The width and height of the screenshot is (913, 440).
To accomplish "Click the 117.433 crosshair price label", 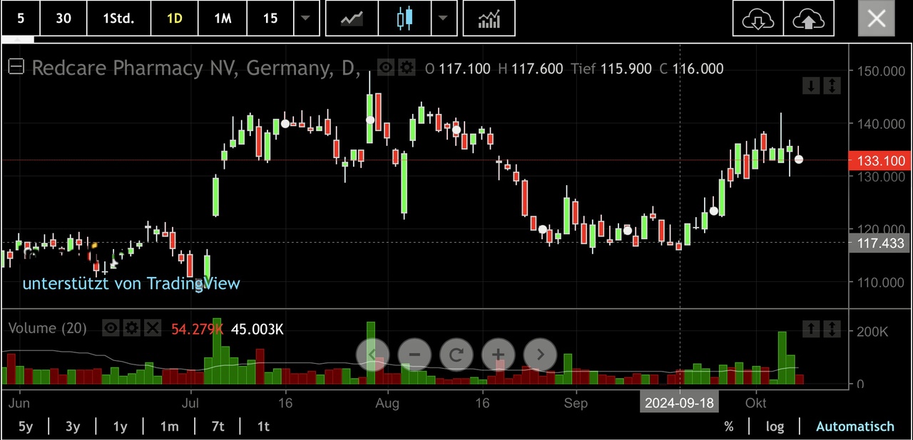I will pyautogui.click(x=880, y=243).
